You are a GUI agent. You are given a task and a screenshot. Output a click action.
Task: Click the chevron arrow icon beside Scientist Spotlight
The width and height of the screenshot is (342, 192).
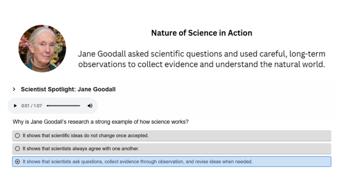[14, 89]
